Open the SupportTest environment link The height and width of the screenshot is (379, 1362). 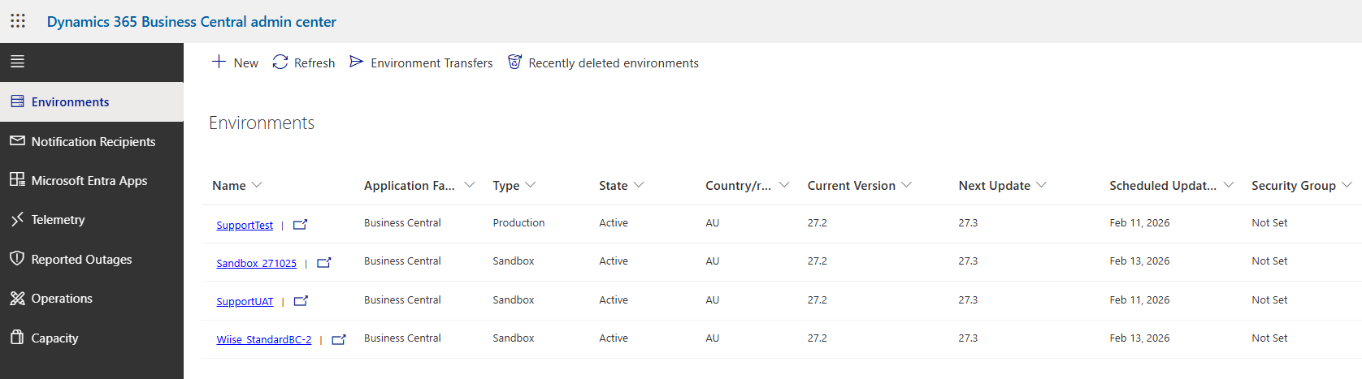click(x=245, y=225)
